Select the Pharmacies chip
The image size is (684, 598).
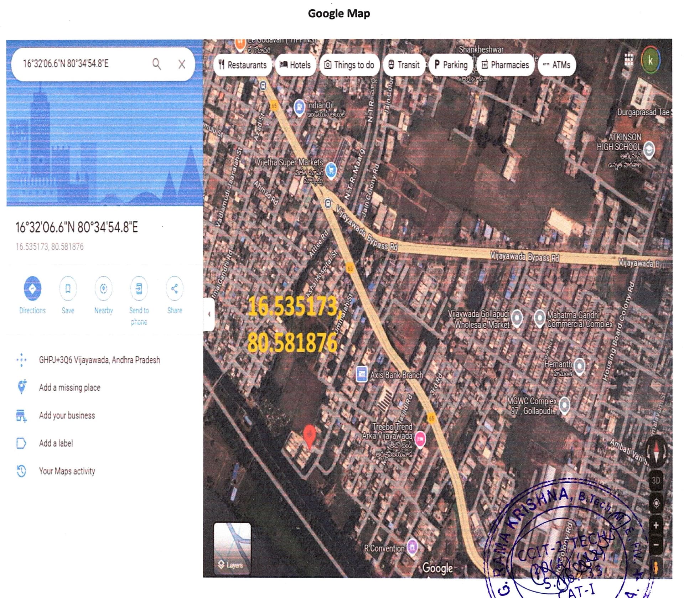click(x=505, y=65)
